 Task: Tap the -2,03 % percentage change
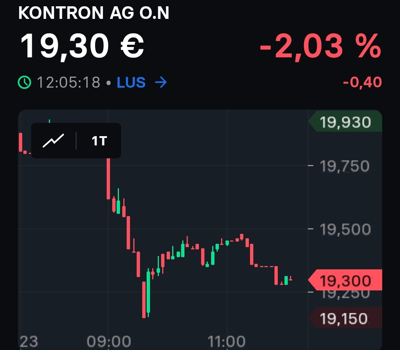pyautogui.click(x=320, y=46)
